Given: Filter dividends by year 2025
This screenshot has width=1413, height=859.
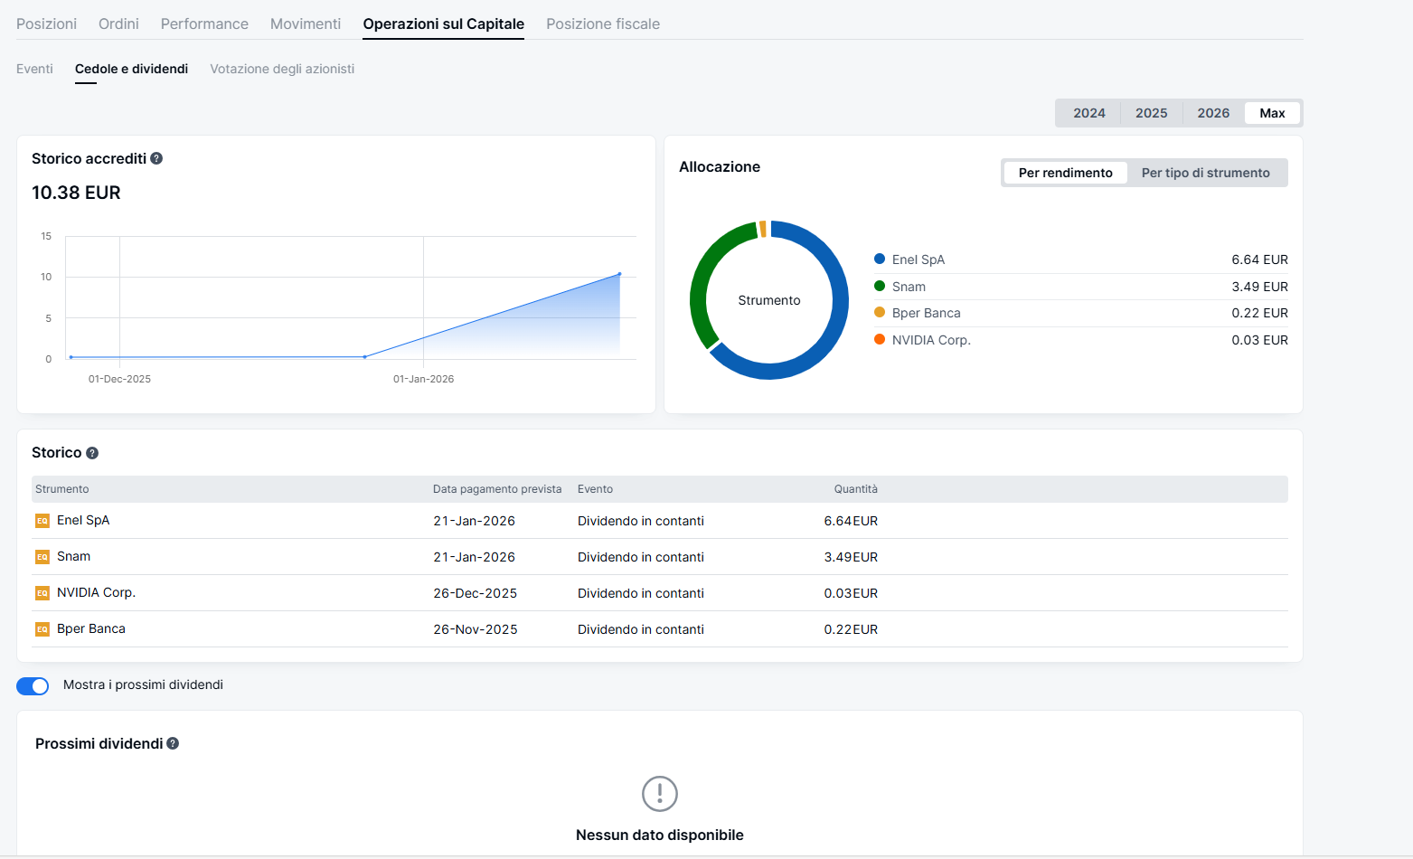Looking at the screenshot, I should pos(1151,113).
